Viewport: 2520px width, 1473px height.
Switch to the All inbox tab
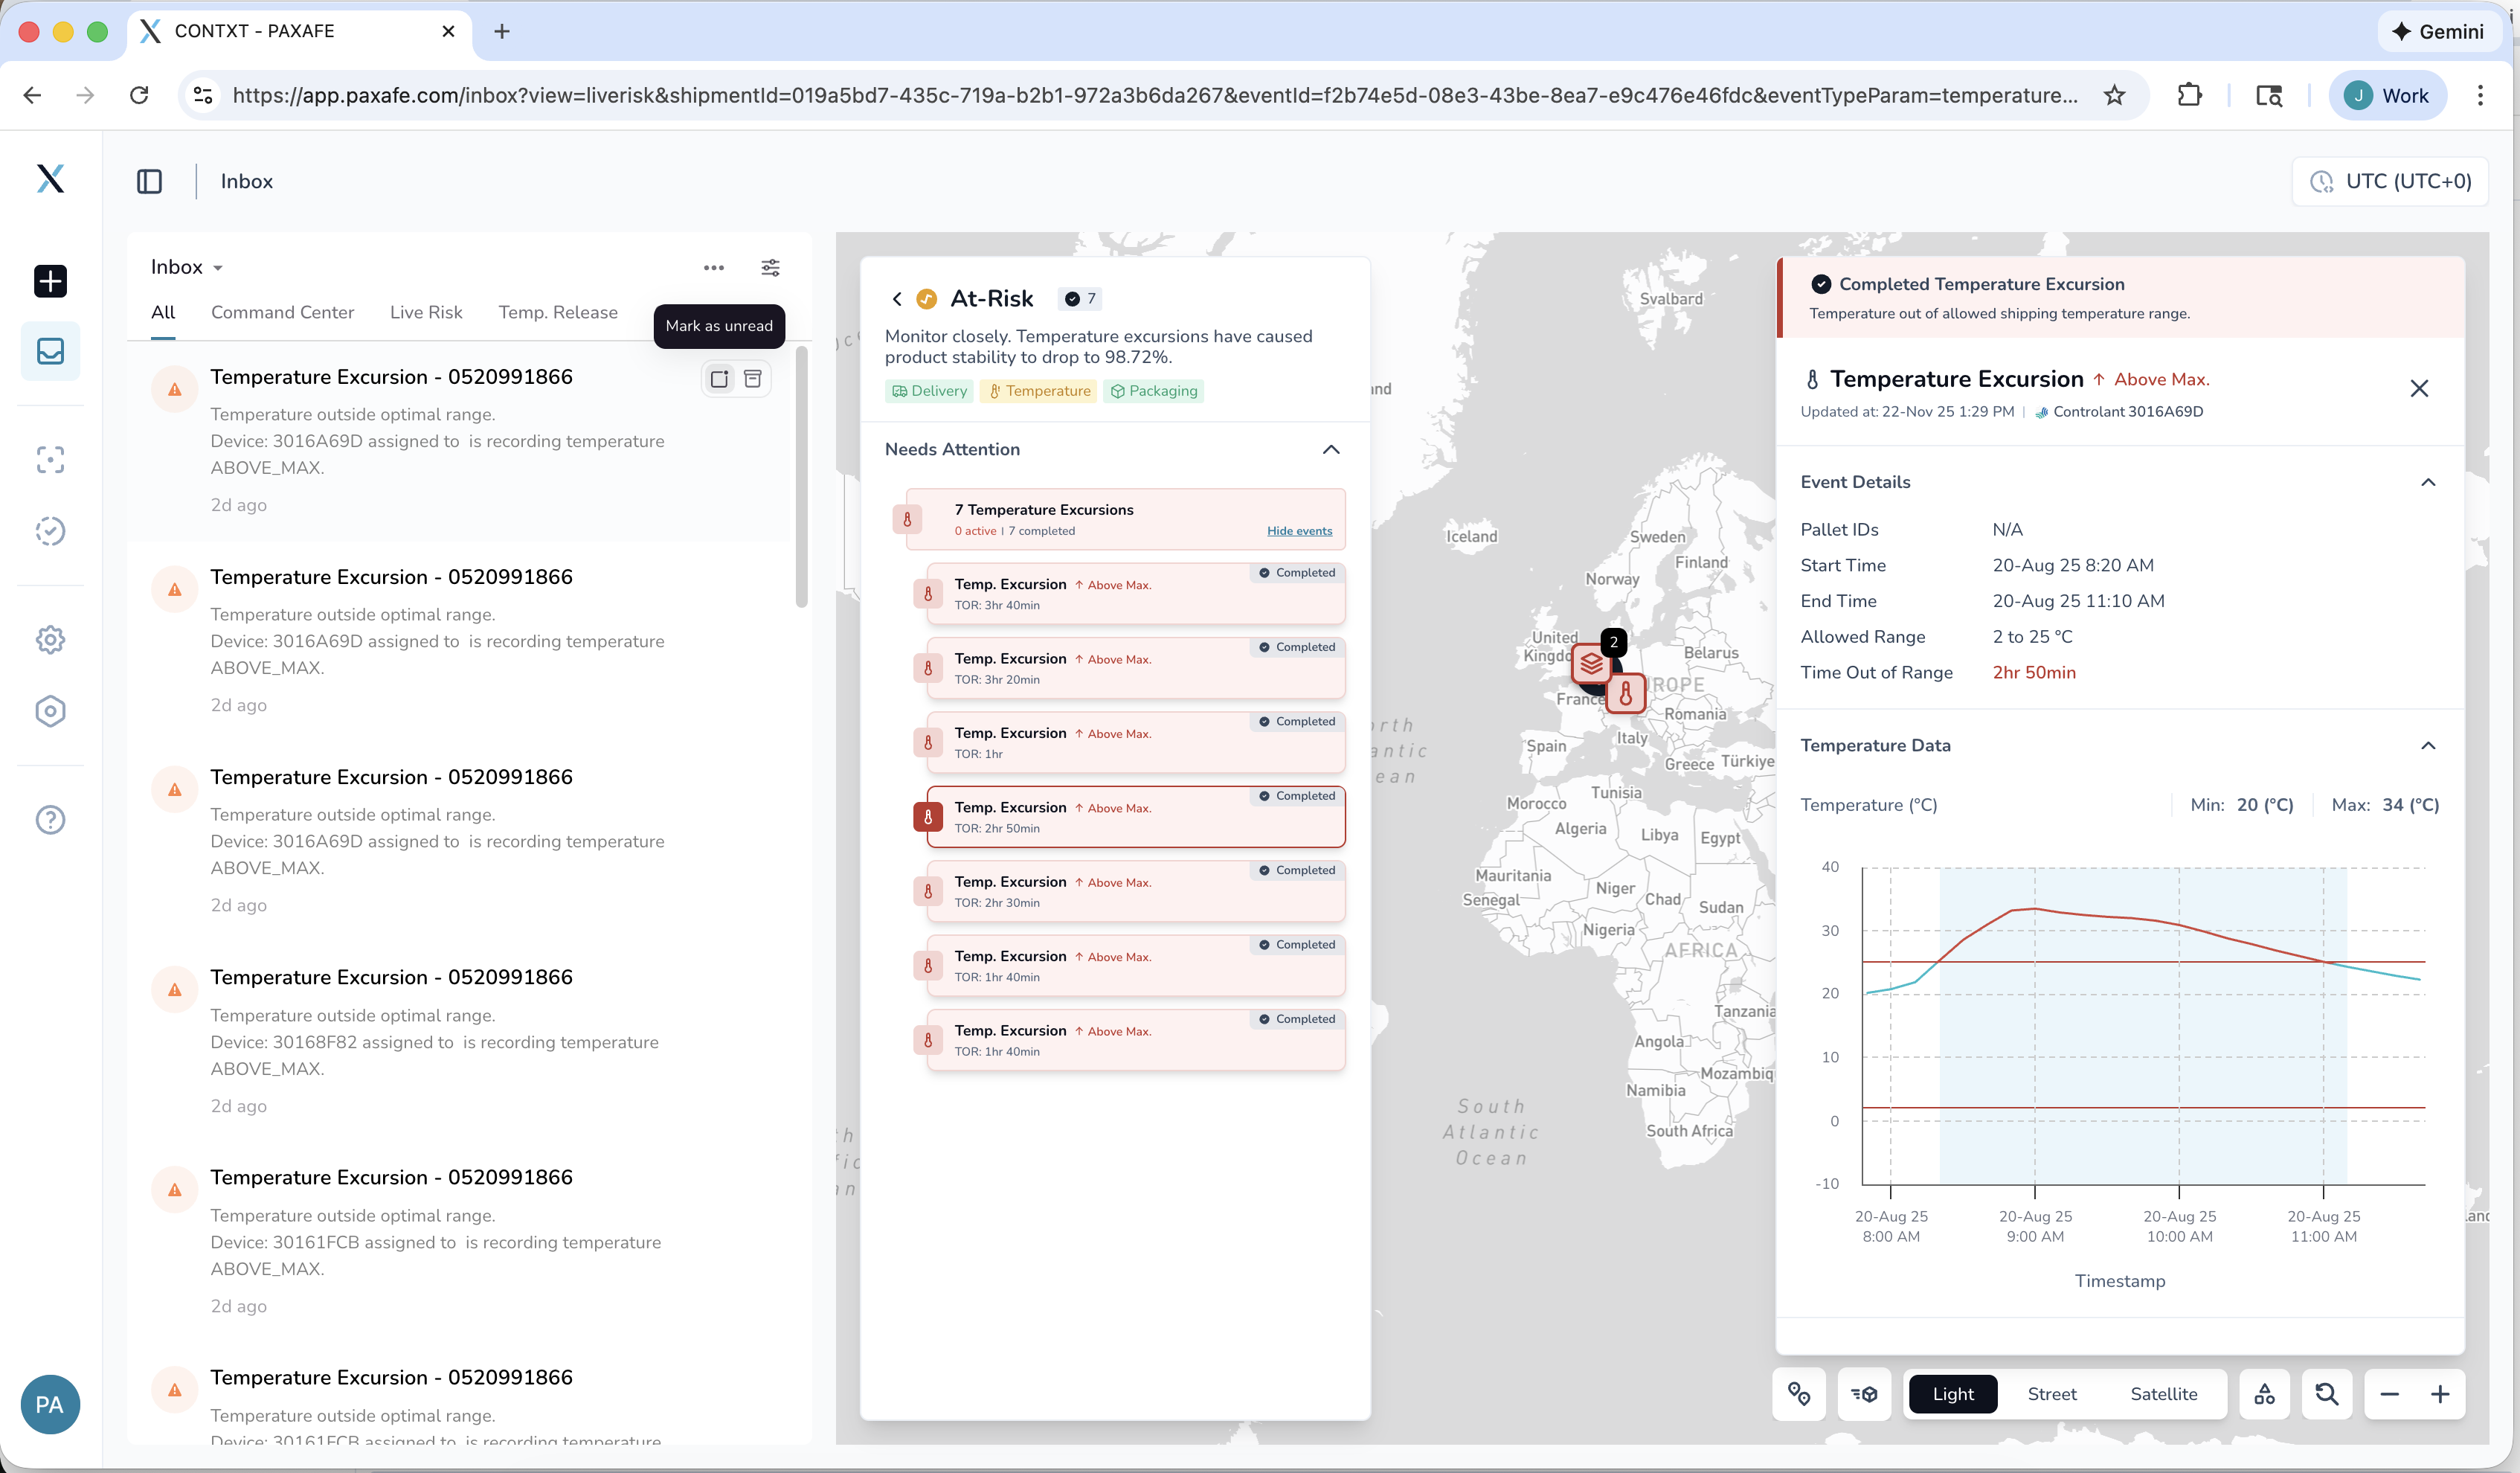(163, 313)
